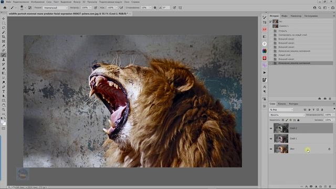336x189 pixels.
Task: Click the brush angle input field
Action: click(166, 7)
